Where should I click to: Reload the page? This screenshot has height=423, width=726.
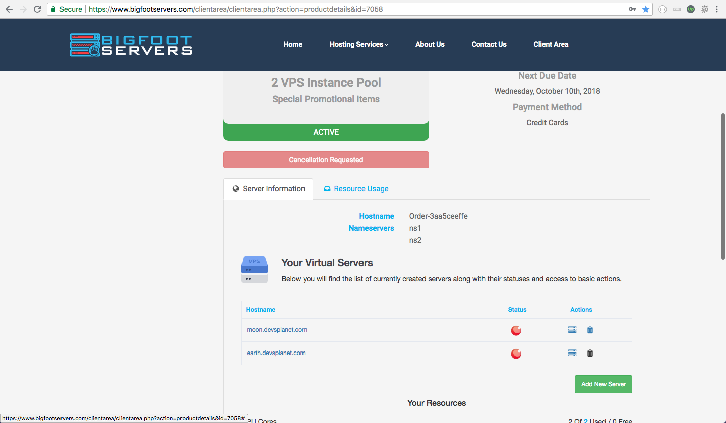(37, 9)
